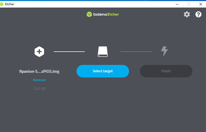This screenshot has width=206, height=132.
Task: Maximize the Etcher window
Action: pyautogui.click(x=189, y=4)
